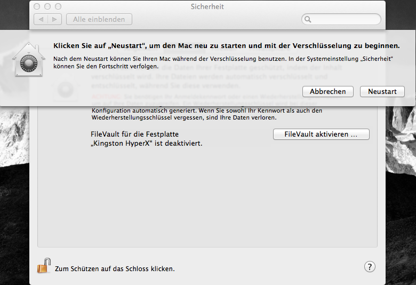The image size is (416, 285).
Task: Click the 'Zum Schützen auf das Schloss klicken.' text
Action: coord(115,269)
